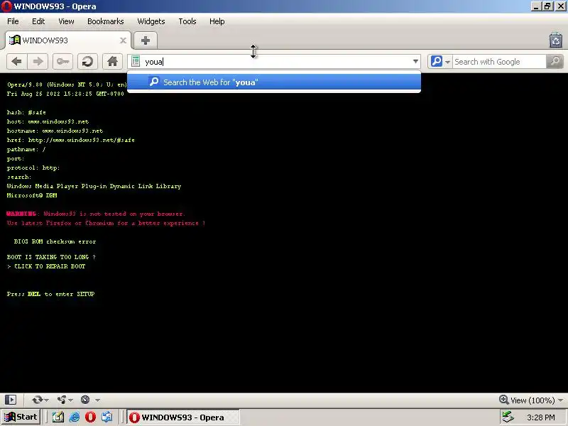Click 'Microsoft® DRM' text line
Screen dimensions: 568x426
coord(32,195)
